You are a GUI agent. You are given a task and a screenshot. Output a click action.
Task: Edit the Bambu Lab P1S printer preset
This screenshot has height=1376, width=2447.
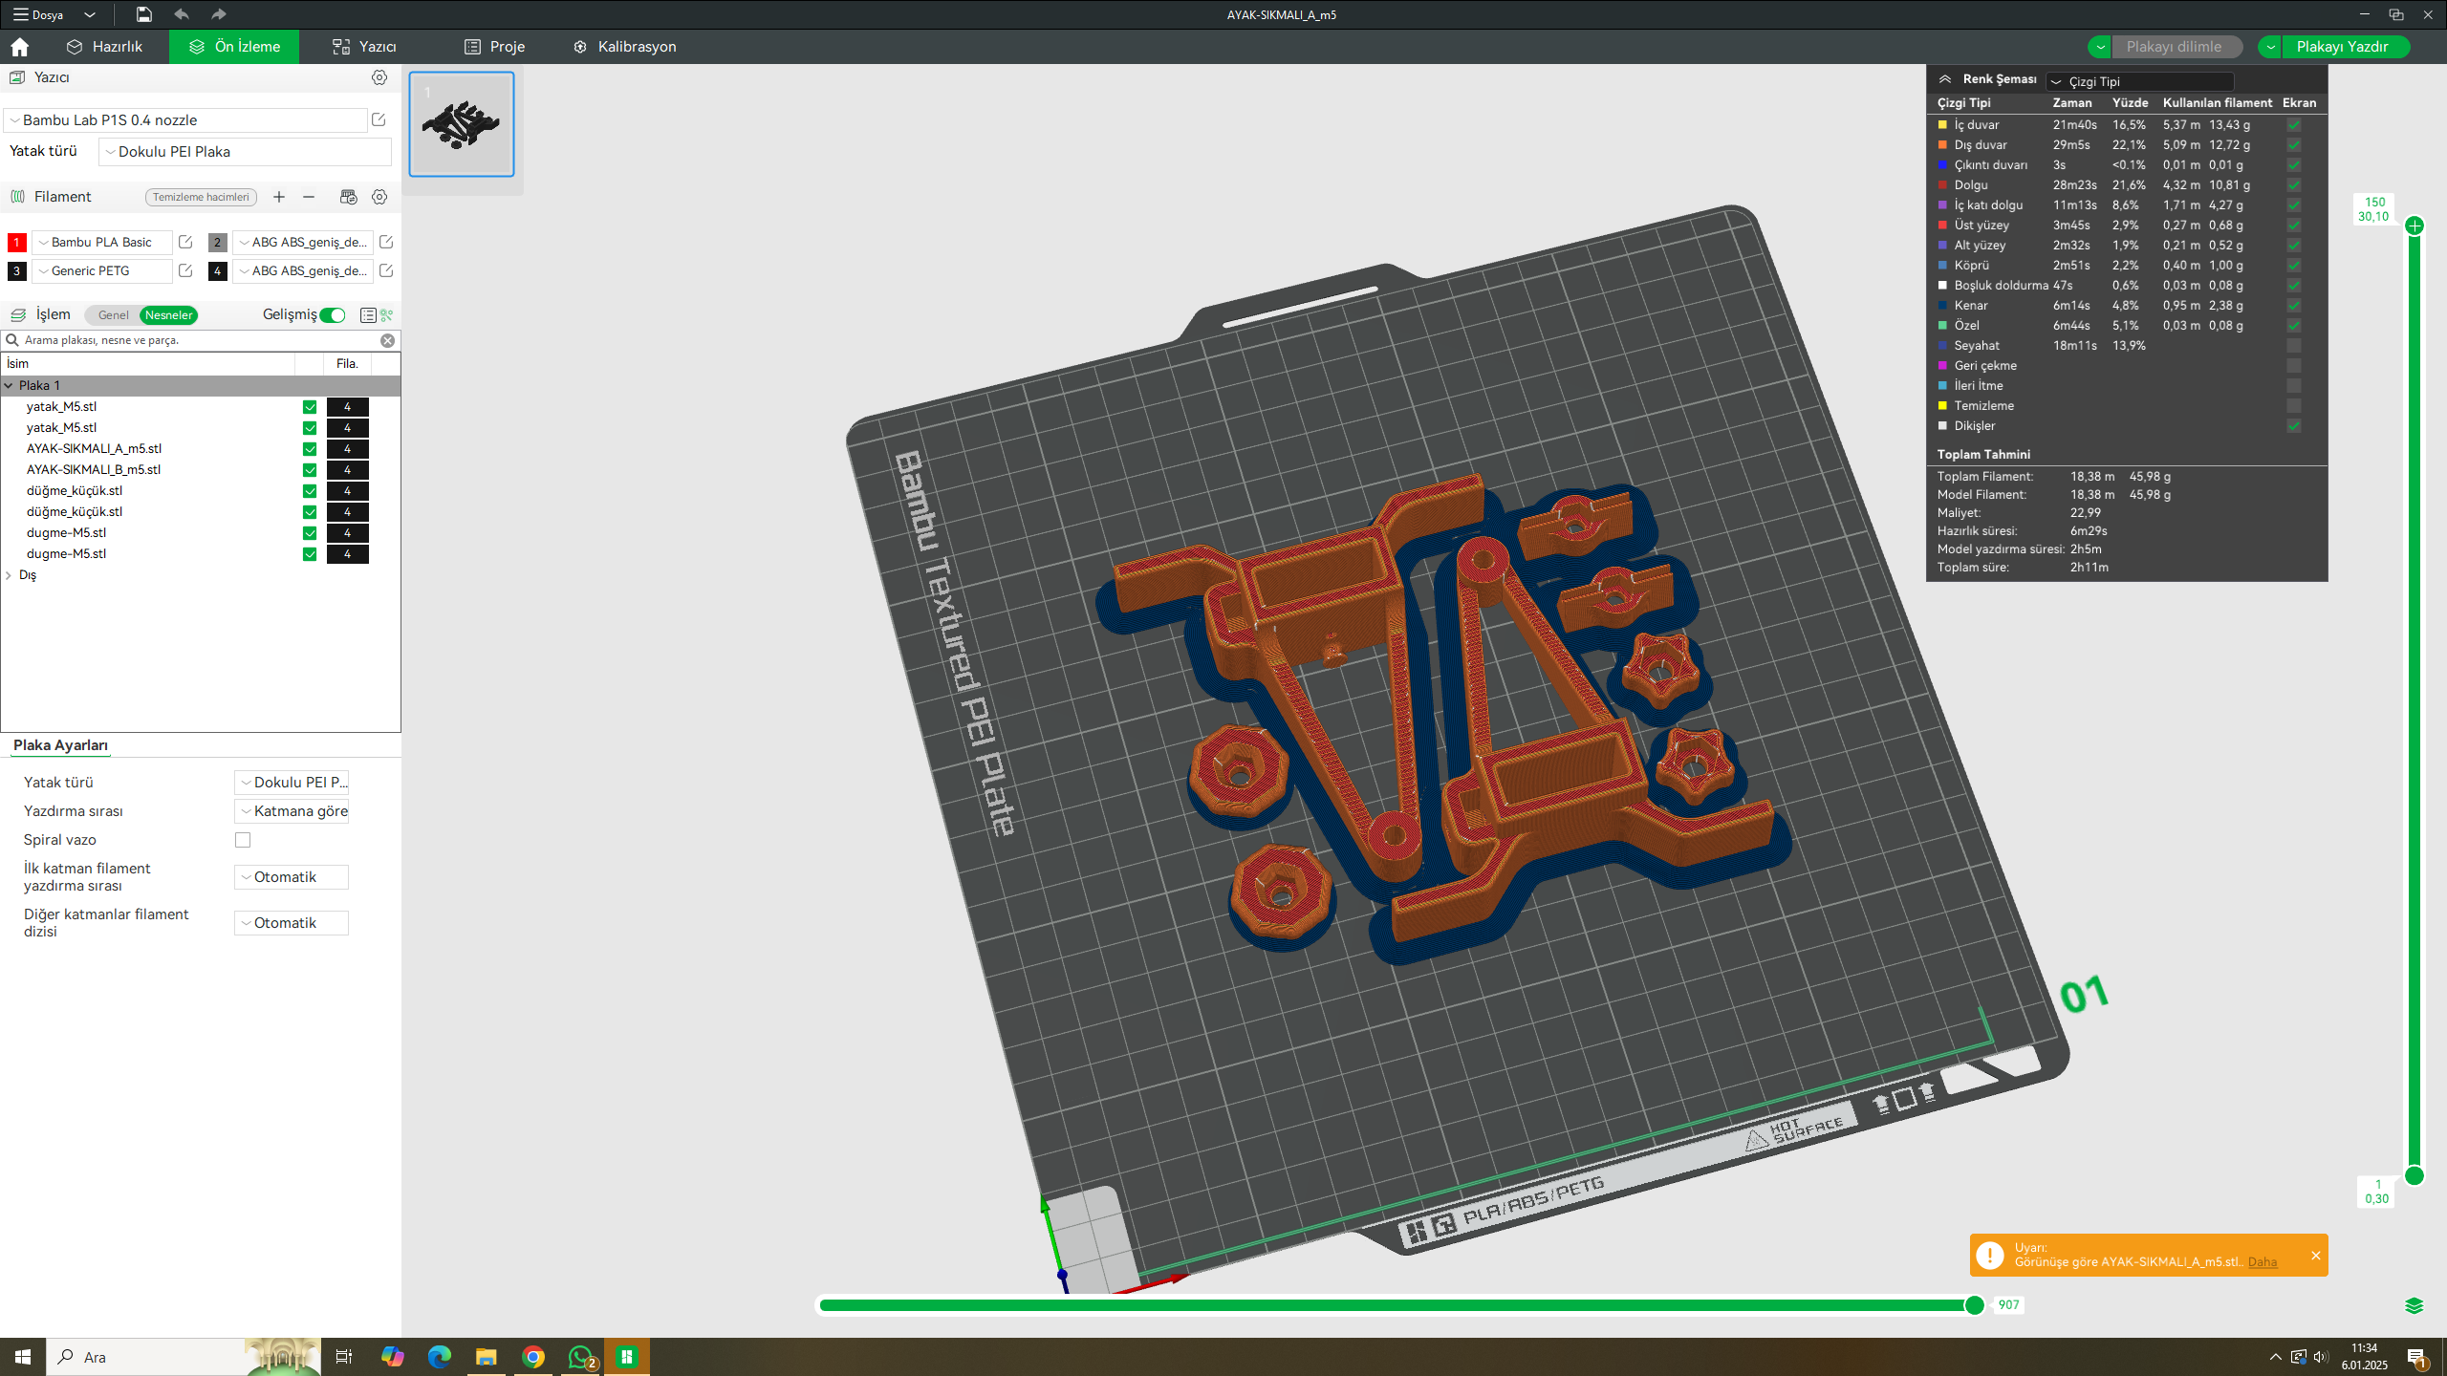[x=379, y=119]
